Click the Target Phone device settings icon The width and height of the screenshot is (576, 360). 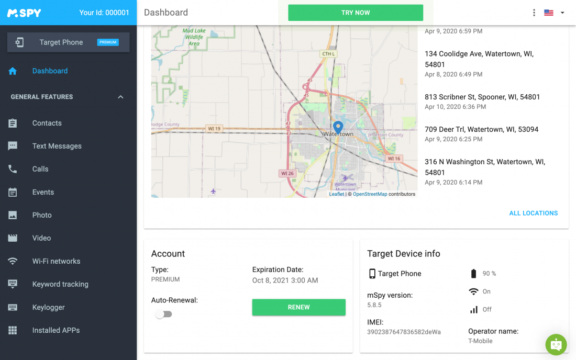point(19,42)
